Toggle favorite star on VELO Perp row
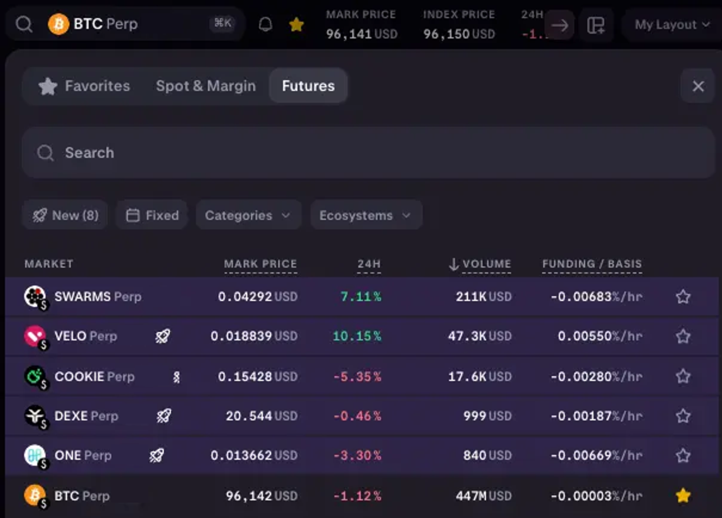Screen dimensions: 722x518 tap(683, 336)
